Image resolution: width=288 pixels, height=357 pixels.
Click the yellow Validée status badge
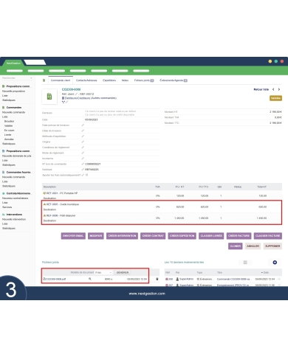click(275, 98)
